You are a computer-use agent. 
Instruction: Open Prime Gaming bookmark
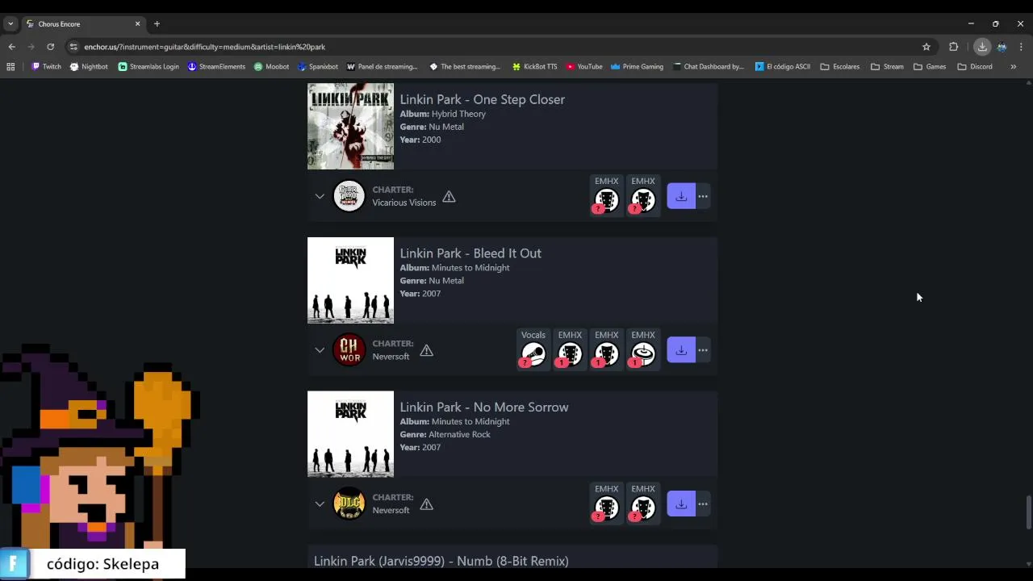(x=637, y=67)
